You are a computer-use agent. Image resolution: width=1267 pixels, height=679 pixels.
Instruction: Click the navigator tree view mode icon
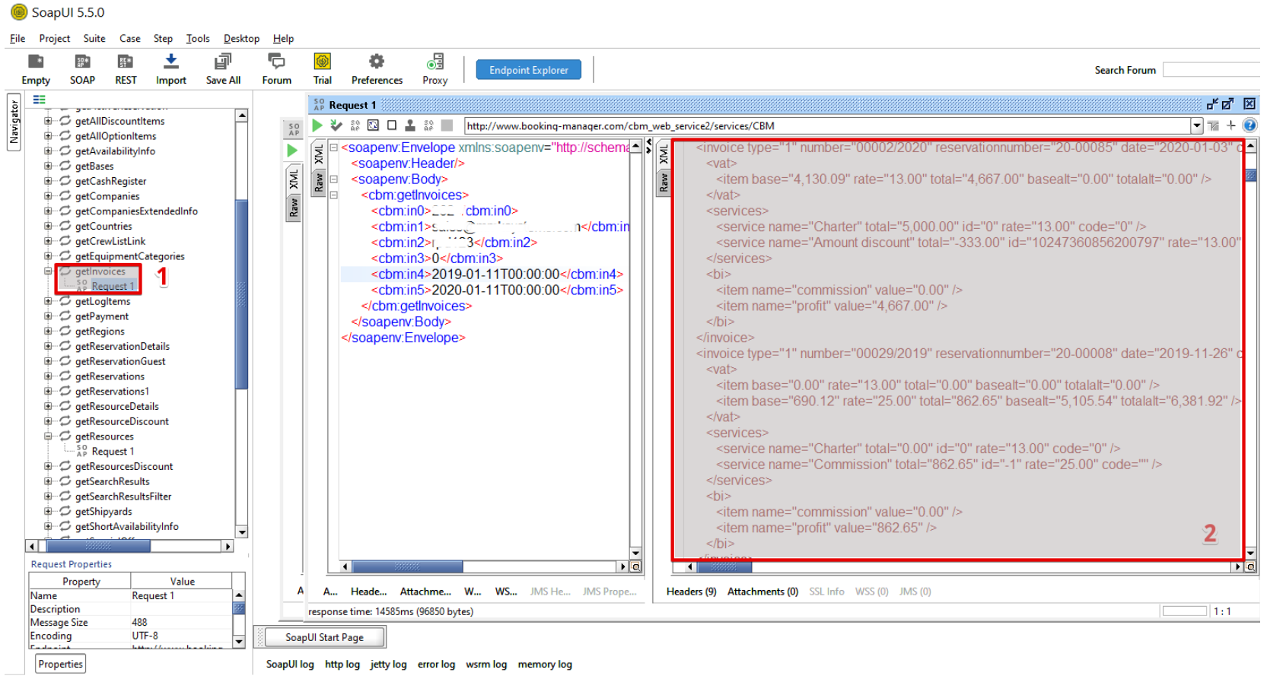pyautogui.click(x=40, y=100)
